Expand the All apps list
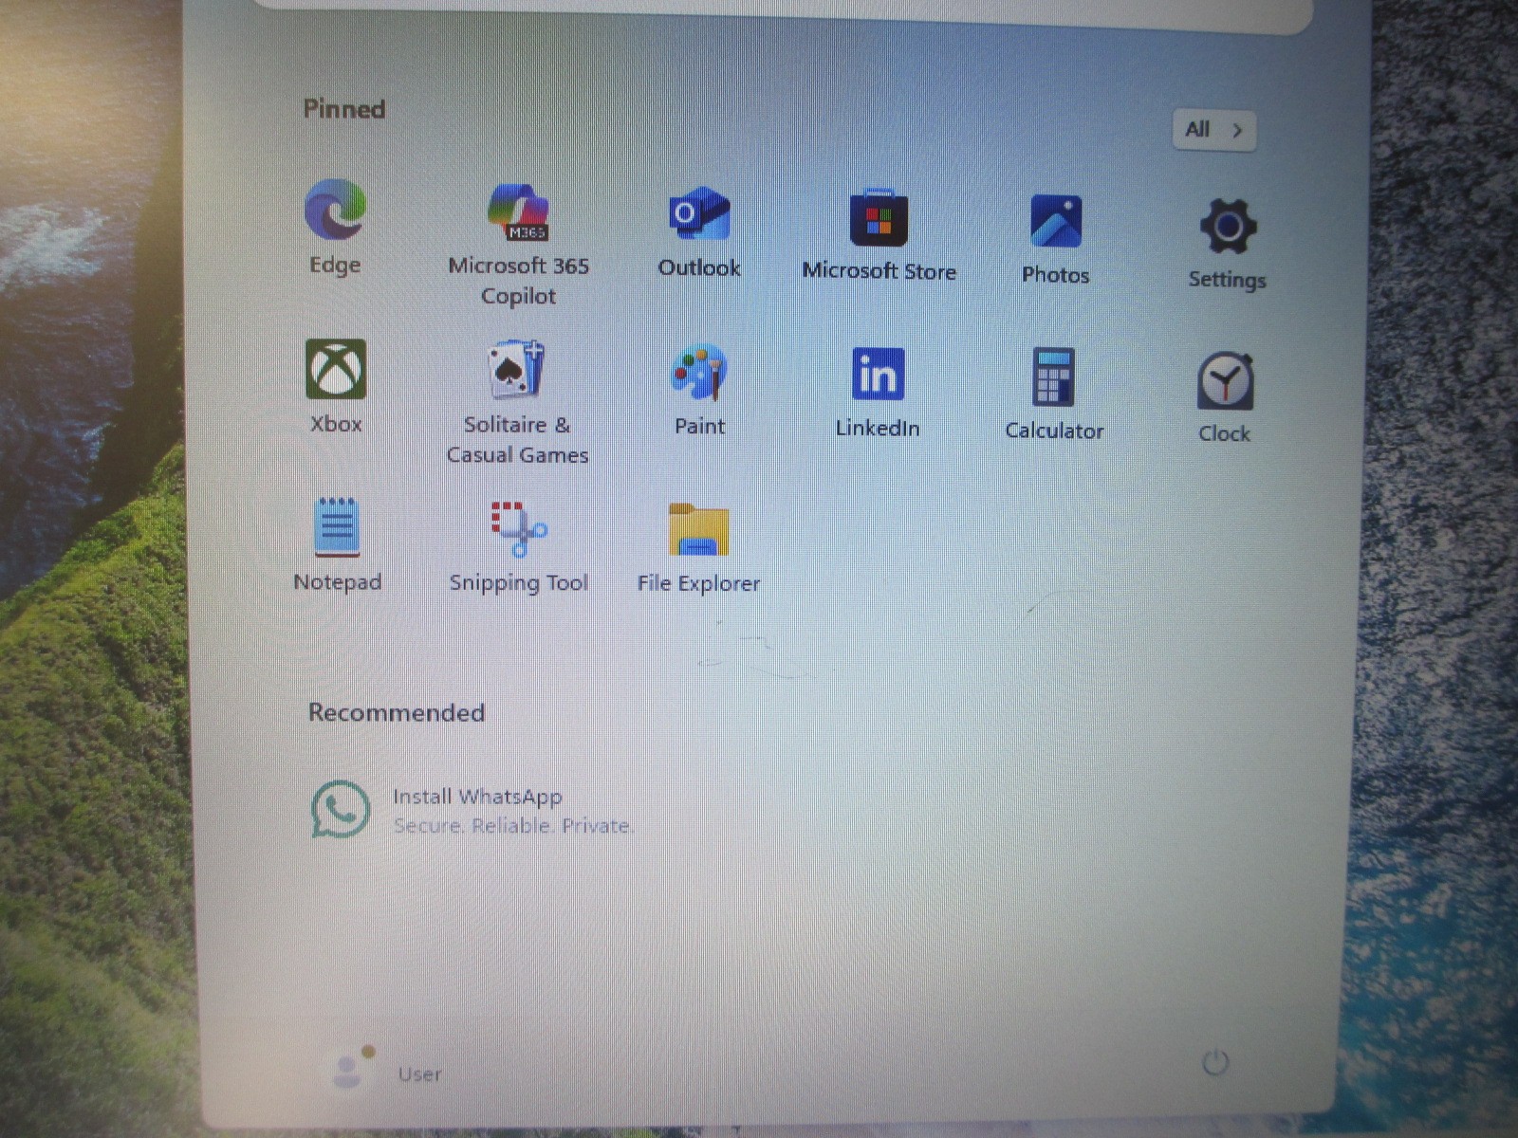This screenshot has height=1138, width=1518. point(1214,130)
